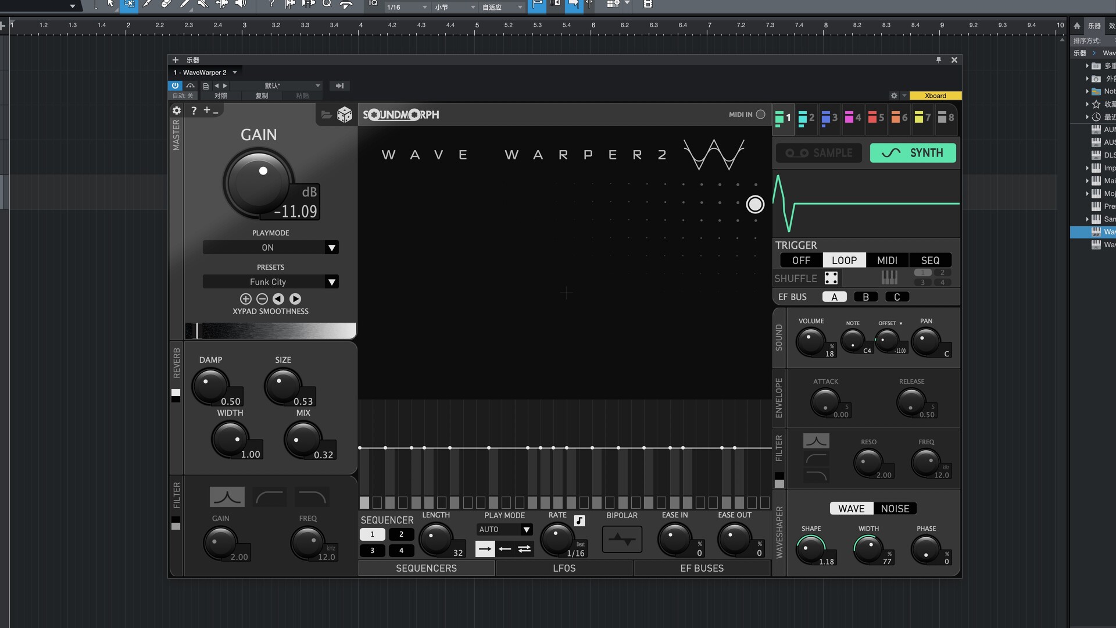Click the BIPOLAR waveform icon
Image resolution: width=1116 pixels, height=628 pixels.
pos(622,539)
